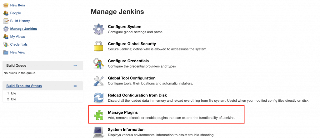Collapse the Build Executor Status panel
Viewport: 320px width, 138px height.
tap(75, 86)
